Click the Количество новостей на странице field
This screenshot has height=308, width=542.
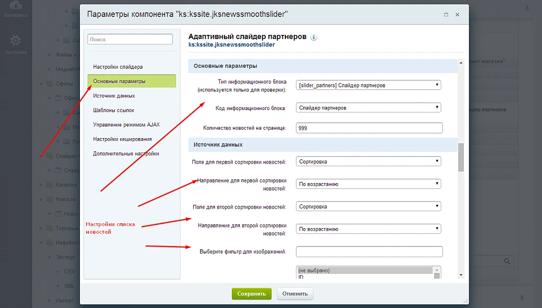[369, 128]
